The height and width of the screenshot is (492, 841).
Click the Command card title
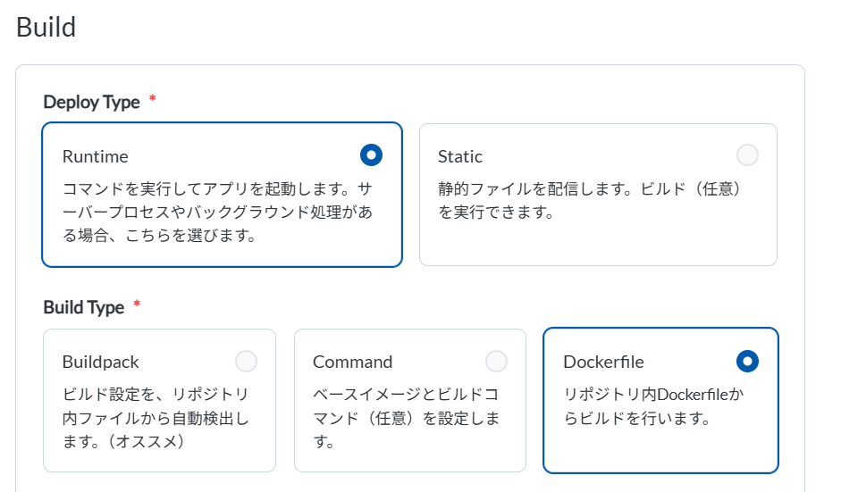point(353,362)
